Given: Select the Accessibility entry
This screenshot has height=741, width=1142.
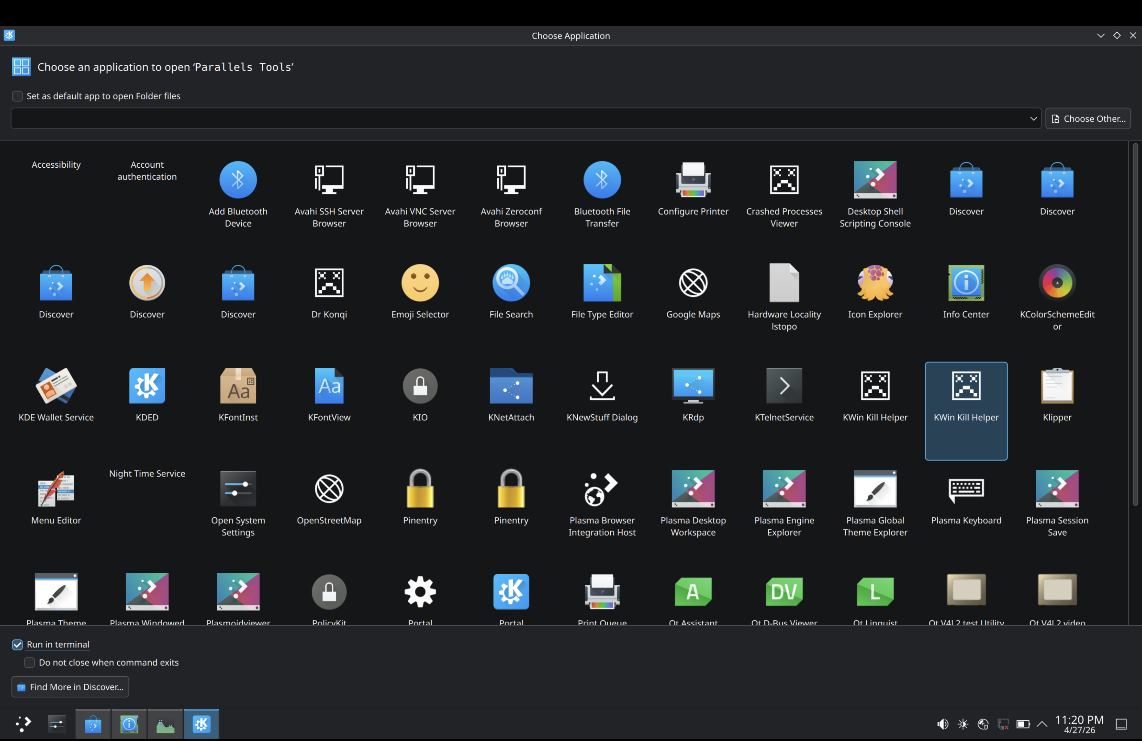Looking at the screenshot, I should point(56,164).
